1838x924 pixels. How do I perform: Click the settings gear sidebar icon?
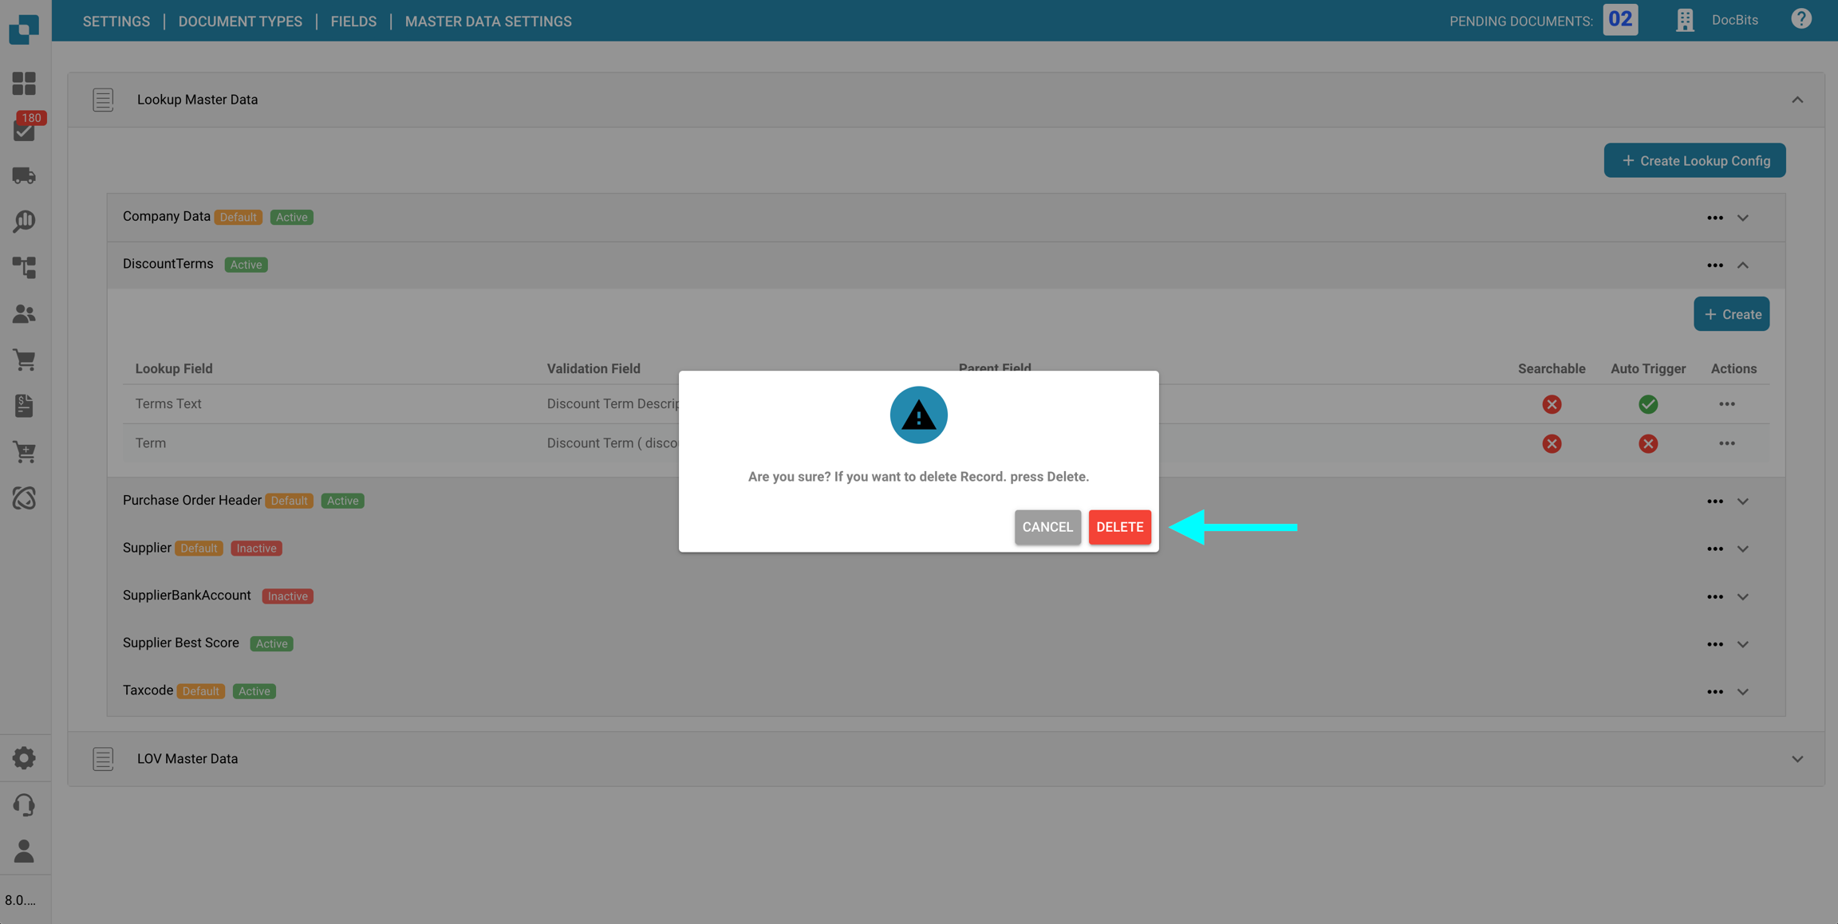tap(24, 757)
